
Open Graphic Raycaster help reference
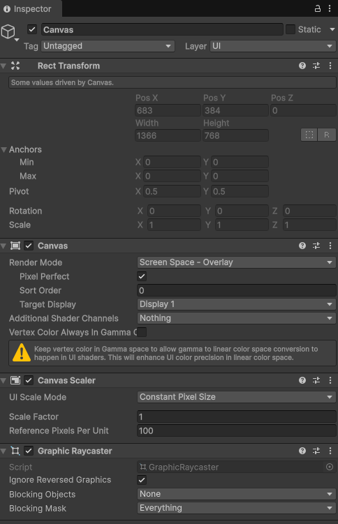[302, 451]
